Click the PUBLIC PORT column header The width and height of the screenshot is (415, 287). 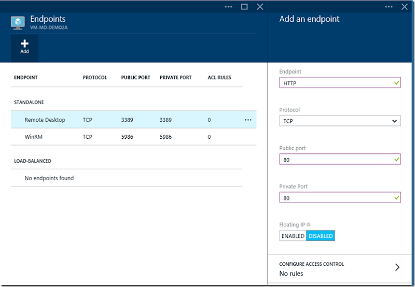pyautogui.click(x=135, y=78)
